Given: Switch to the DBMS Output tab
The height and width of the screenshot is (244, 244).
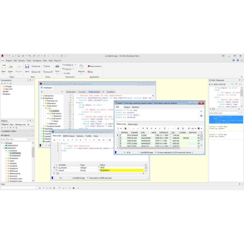Looking at the screenshot, I should pyautogui.click(x=69, y=136).
